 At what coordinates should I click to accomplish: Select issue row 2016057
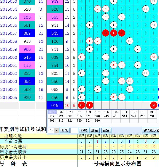click(x=9, y=33)
